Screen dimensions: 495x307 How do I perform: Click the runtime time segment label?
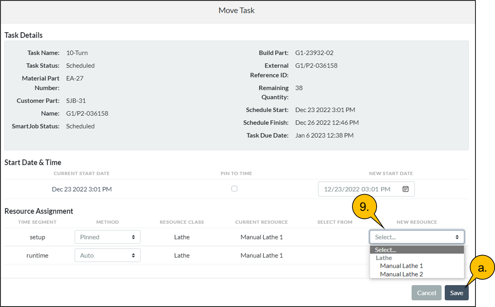tap(37, 255)
